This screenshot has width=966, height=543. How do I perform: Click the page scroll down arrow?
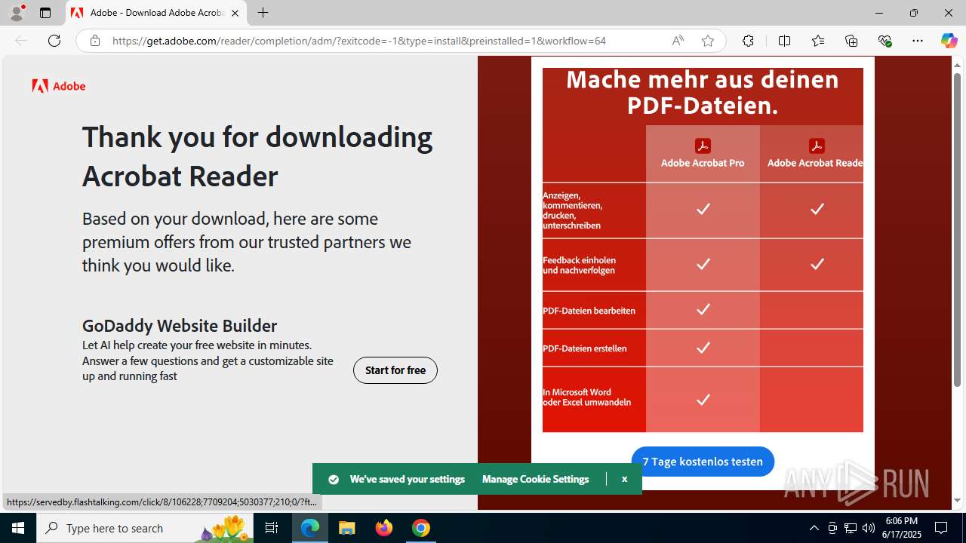957,500
